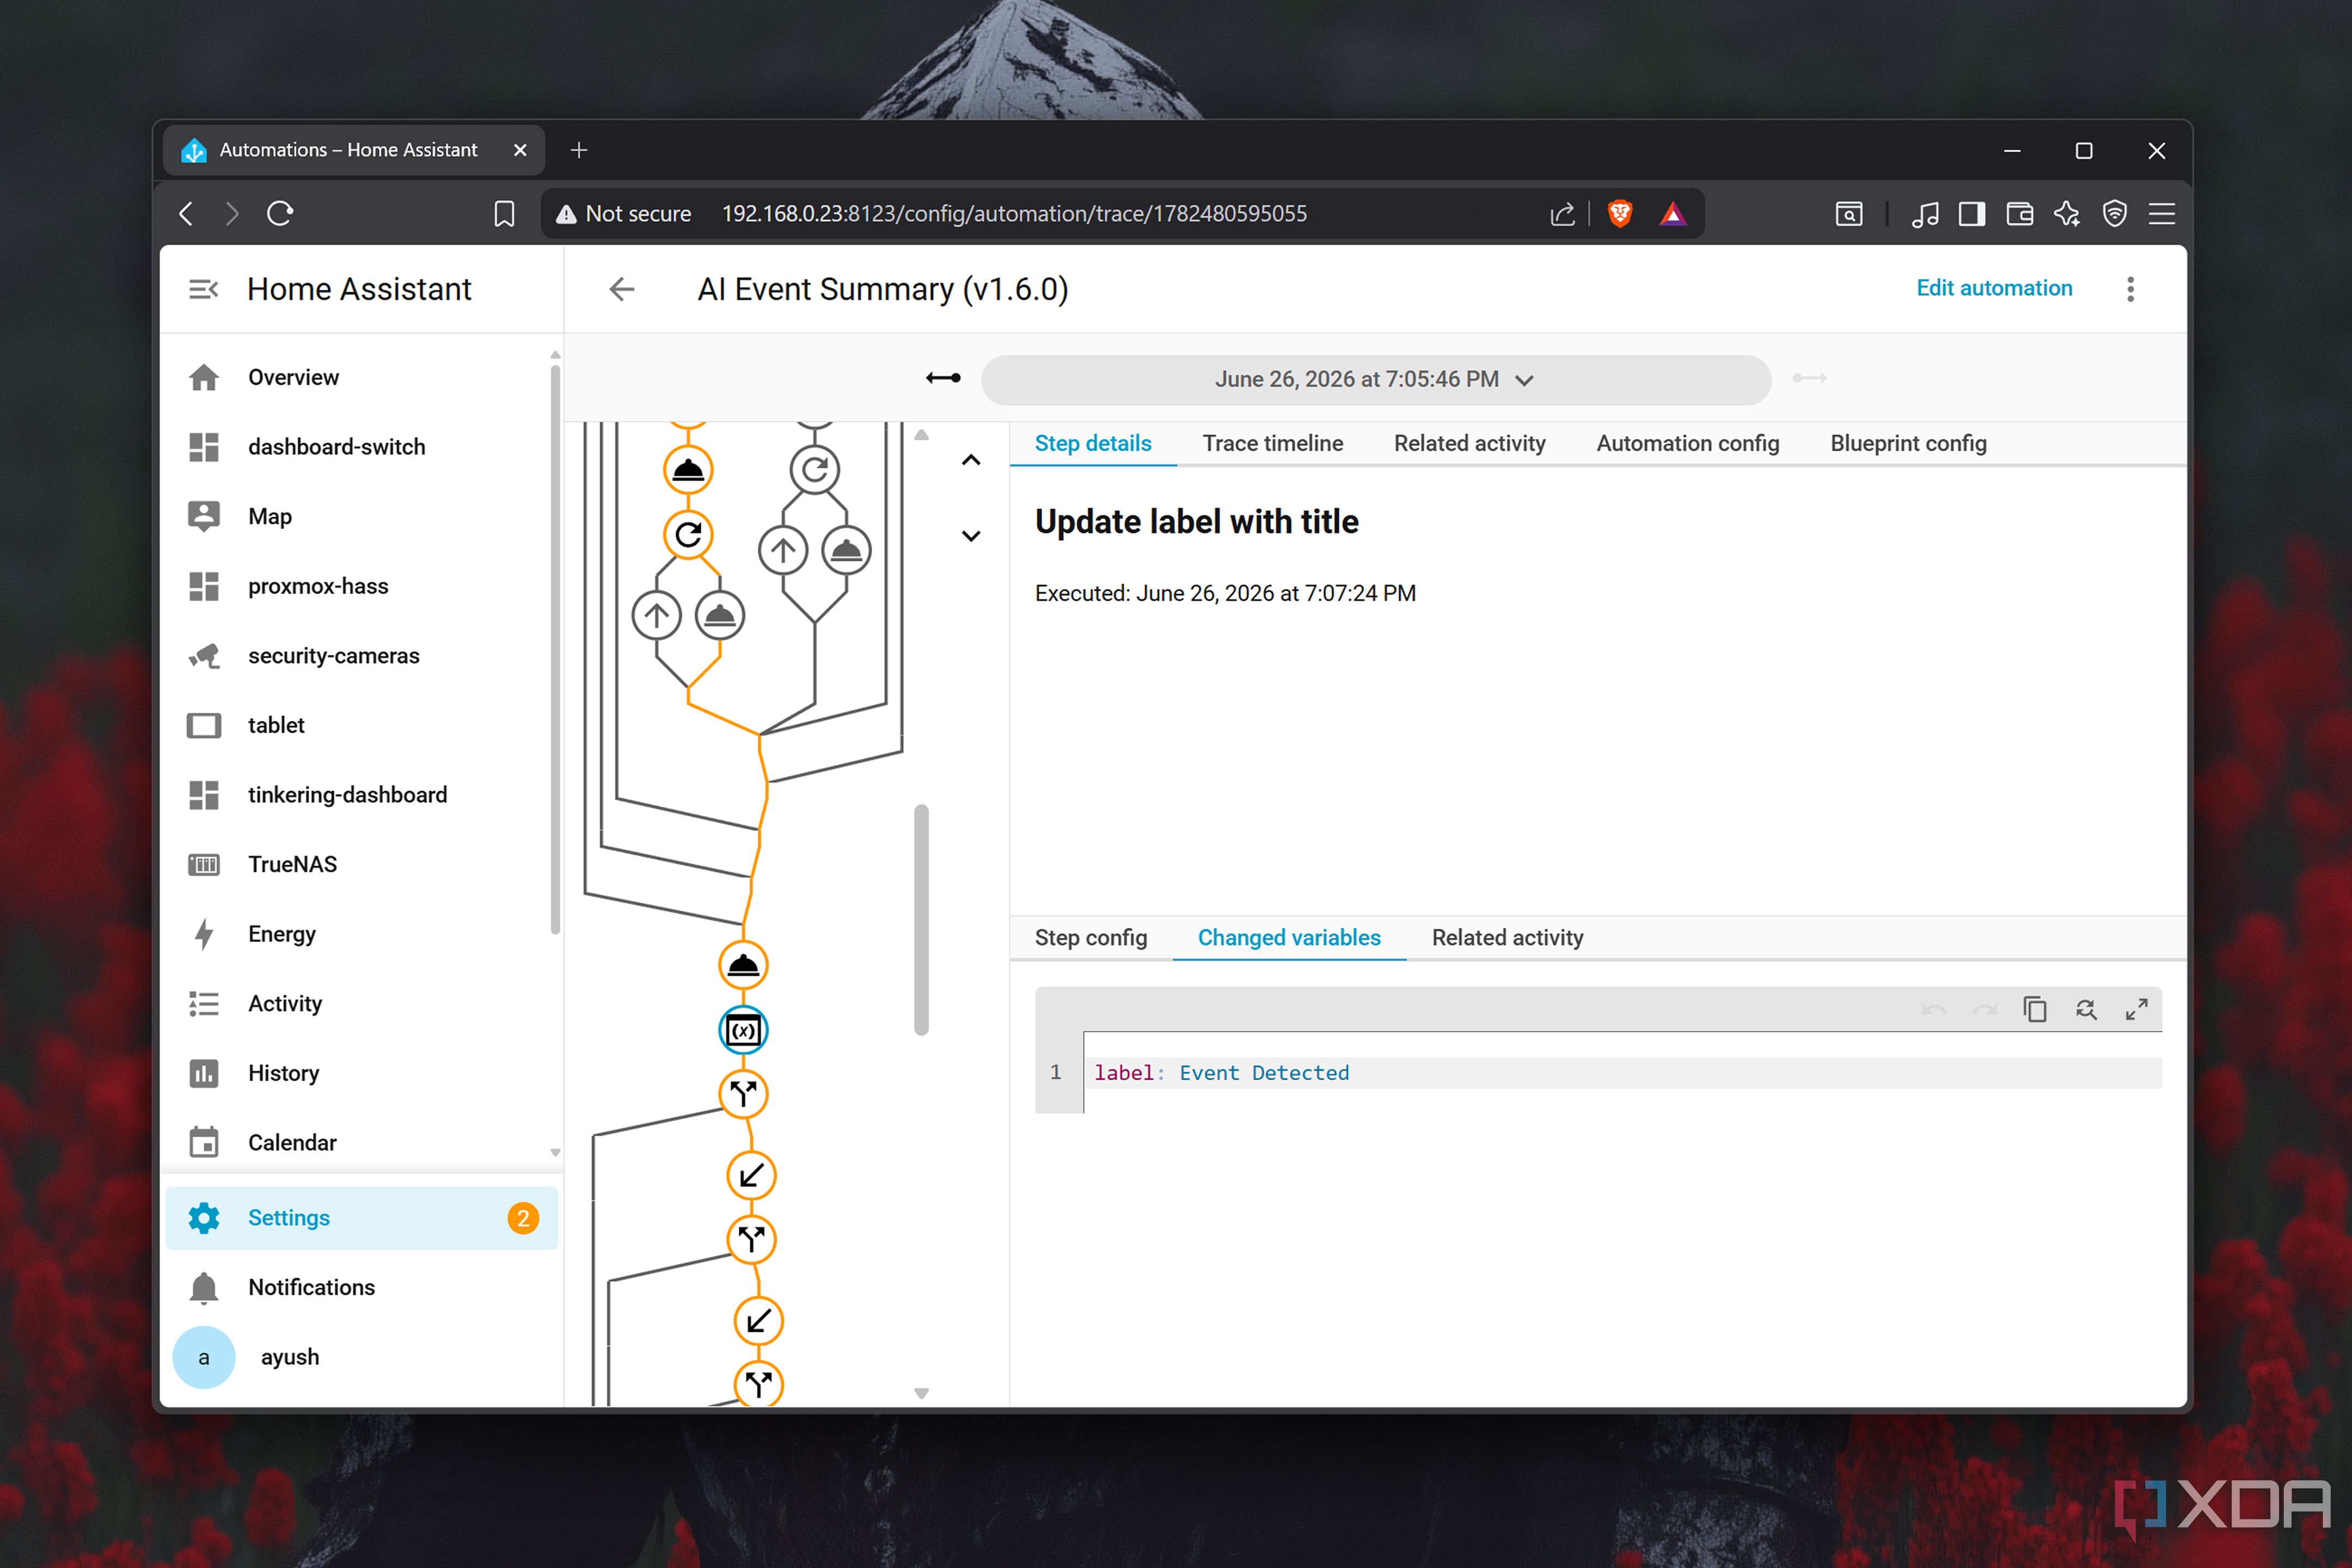Open the trace date dropdown
2352x1568 pixels.
(x=1375, y=380)
